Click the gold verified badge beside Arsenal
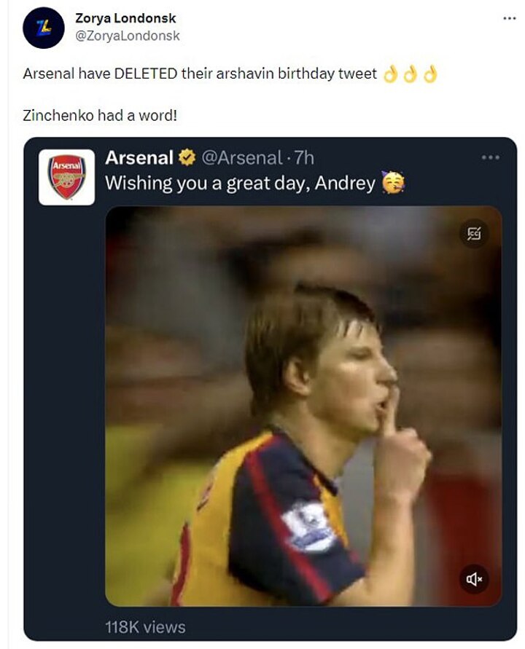Viewport: 525px width, 649px height. pos(187,157)
